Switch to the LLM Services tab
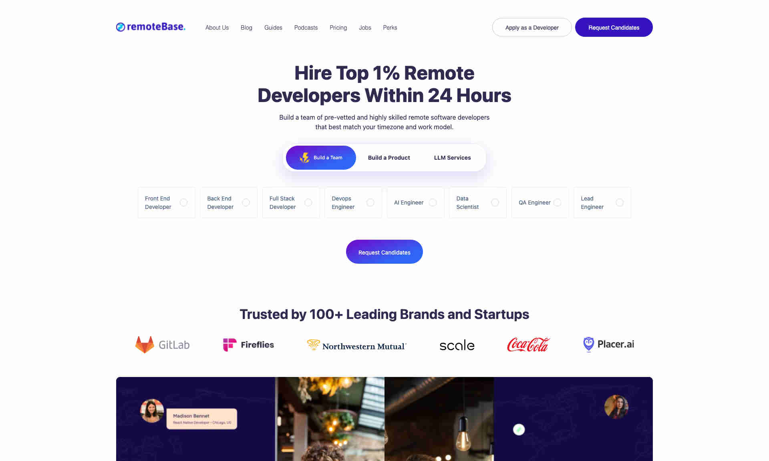This screenshot has height=461, width=769. tap(453, 158)
